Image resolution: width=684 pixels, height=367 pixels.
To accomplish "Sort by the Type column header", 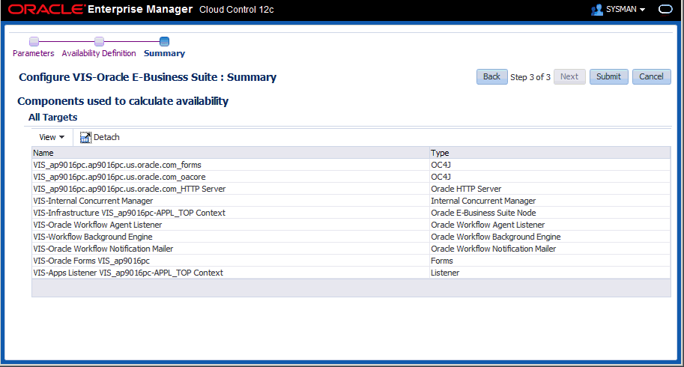I will [550, 153].
